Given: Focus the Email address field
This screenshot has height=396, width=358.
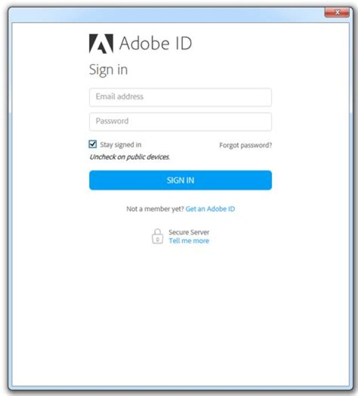Looking at the screenshot, I should 180,97.
